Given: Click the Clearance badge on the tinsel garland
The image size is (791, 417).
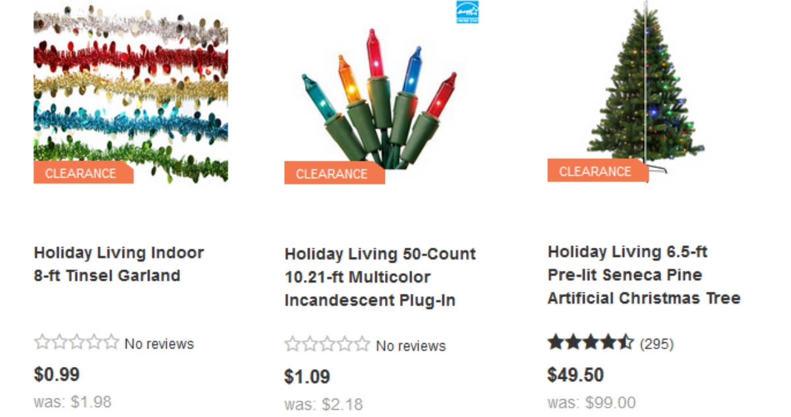Looking at the screenshot, I should click(81, 173).
